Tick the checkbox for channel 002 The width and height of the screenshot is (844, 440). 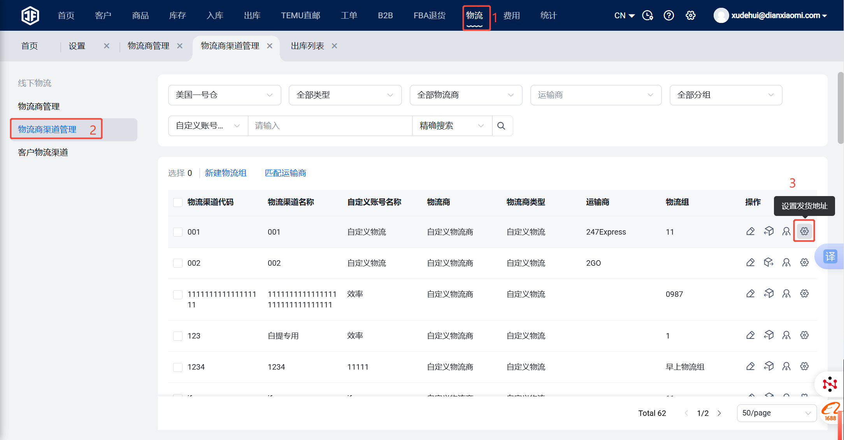point(178,263)
